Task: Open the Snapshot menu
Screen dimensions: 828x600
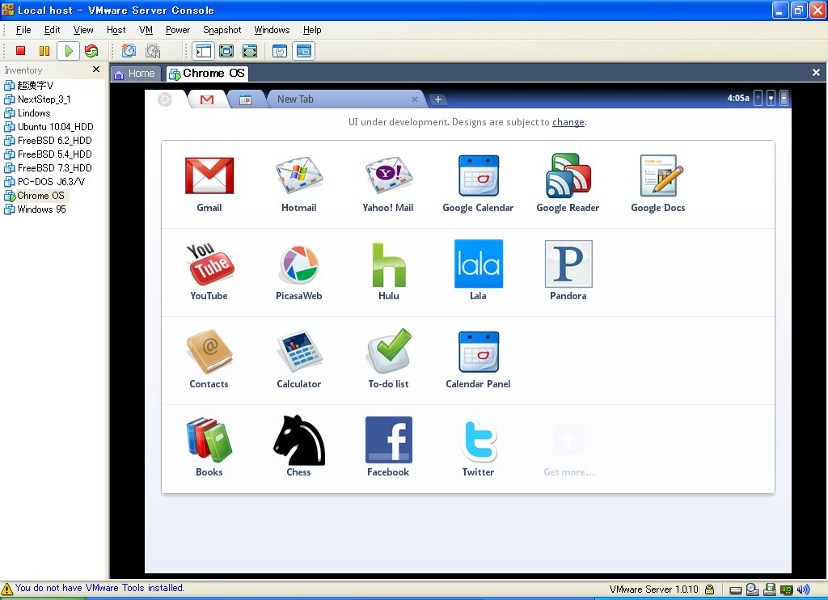Action: pos(222,30)
